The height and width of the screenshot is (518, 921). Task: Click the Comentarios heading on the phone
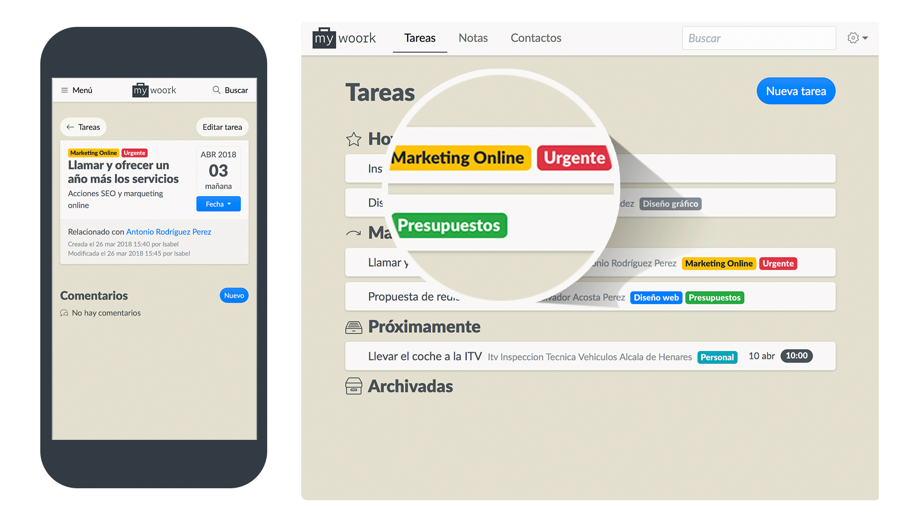coord(94,295)
